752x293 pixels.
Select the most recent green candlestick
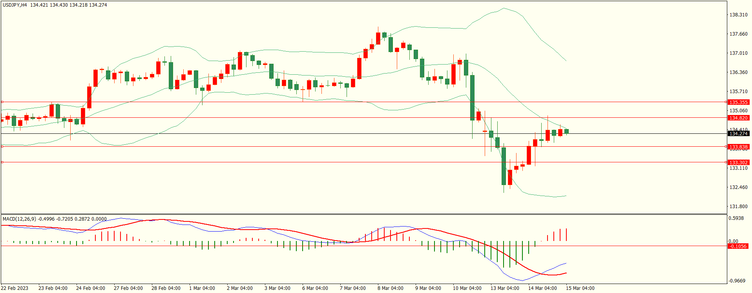566,131
